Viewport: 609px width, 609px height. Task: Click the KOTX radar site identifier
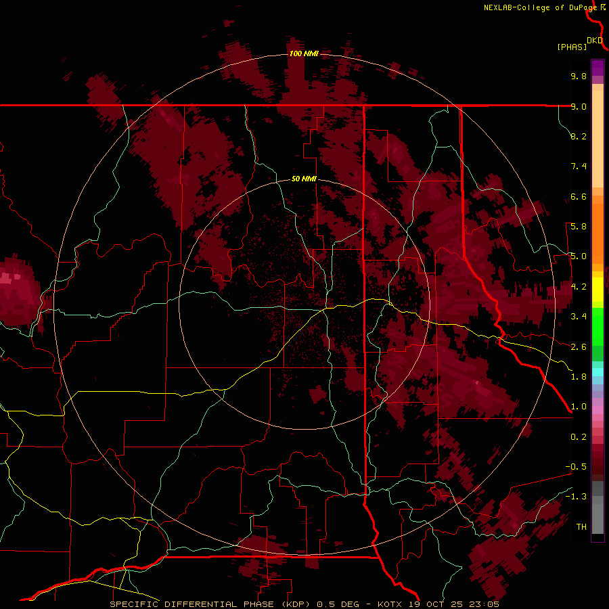tap(391, 604)
